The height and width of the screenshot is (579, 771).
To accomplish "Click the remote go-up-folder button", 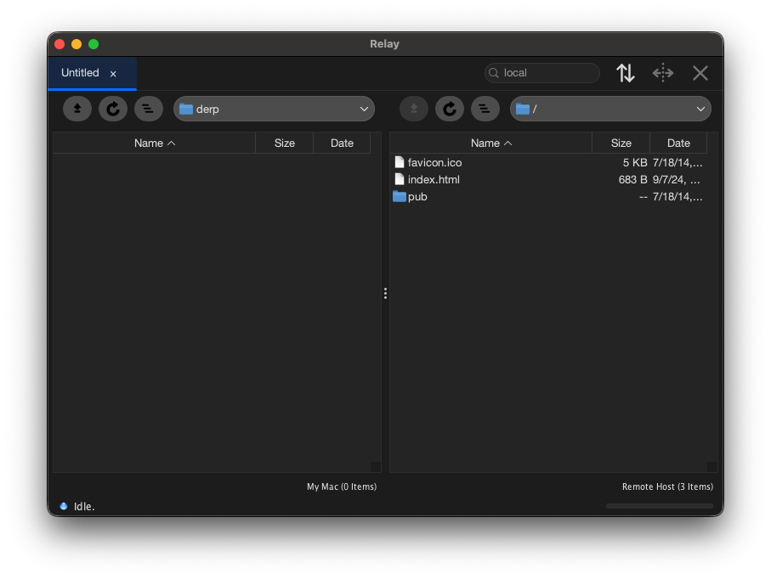I will 413,109.
